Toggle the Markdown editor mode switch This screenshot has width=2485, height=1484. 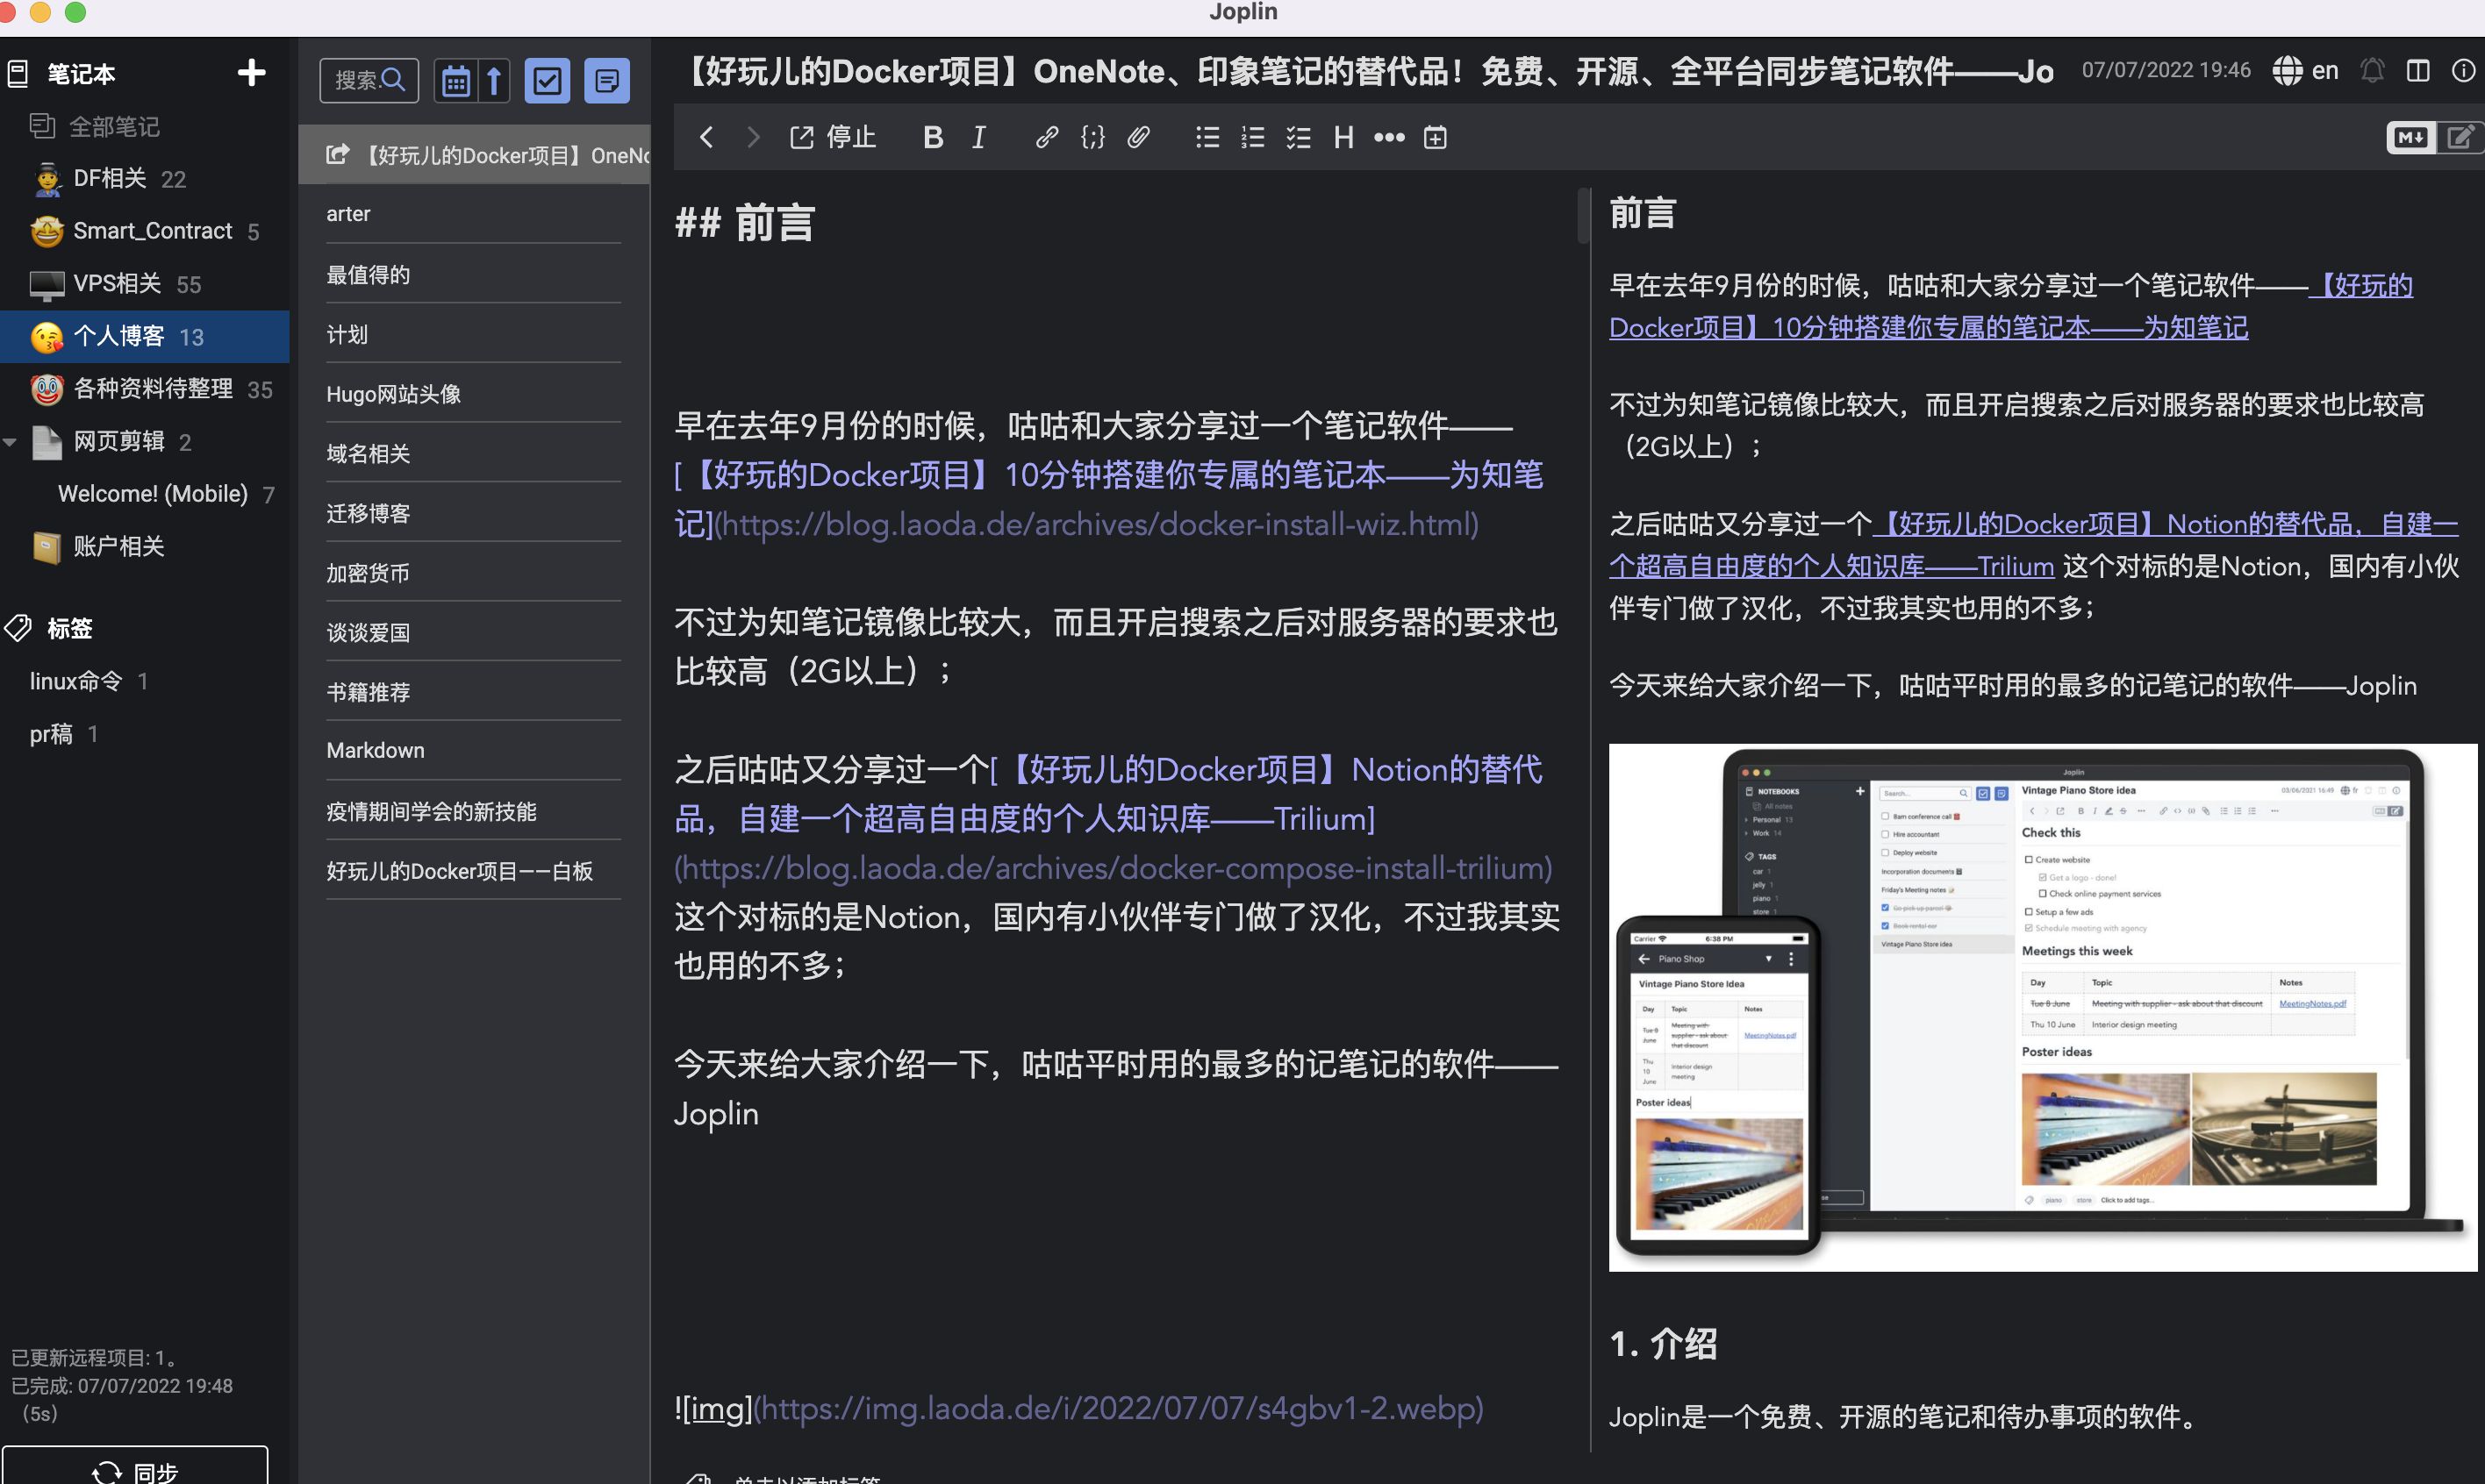pos(2410,137)
